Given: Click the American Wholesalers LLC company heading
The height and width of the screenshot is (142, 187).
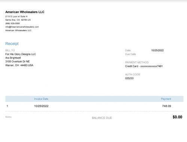Looking at the screenshot, I should pyautogui.click(x=25, y=12).
